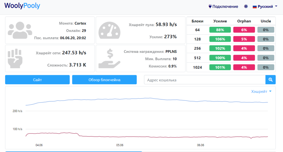Click the 101% effort badge

(220, 67)
